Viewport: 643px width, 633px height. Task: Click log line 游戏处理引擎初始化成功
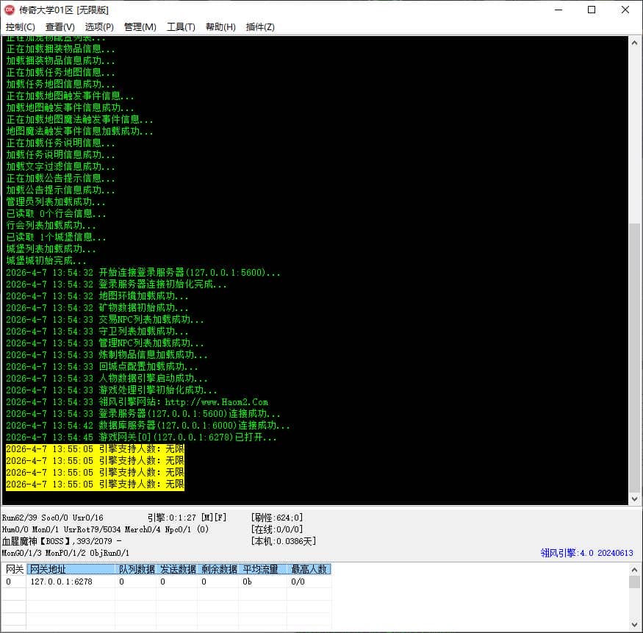(111, 390)
